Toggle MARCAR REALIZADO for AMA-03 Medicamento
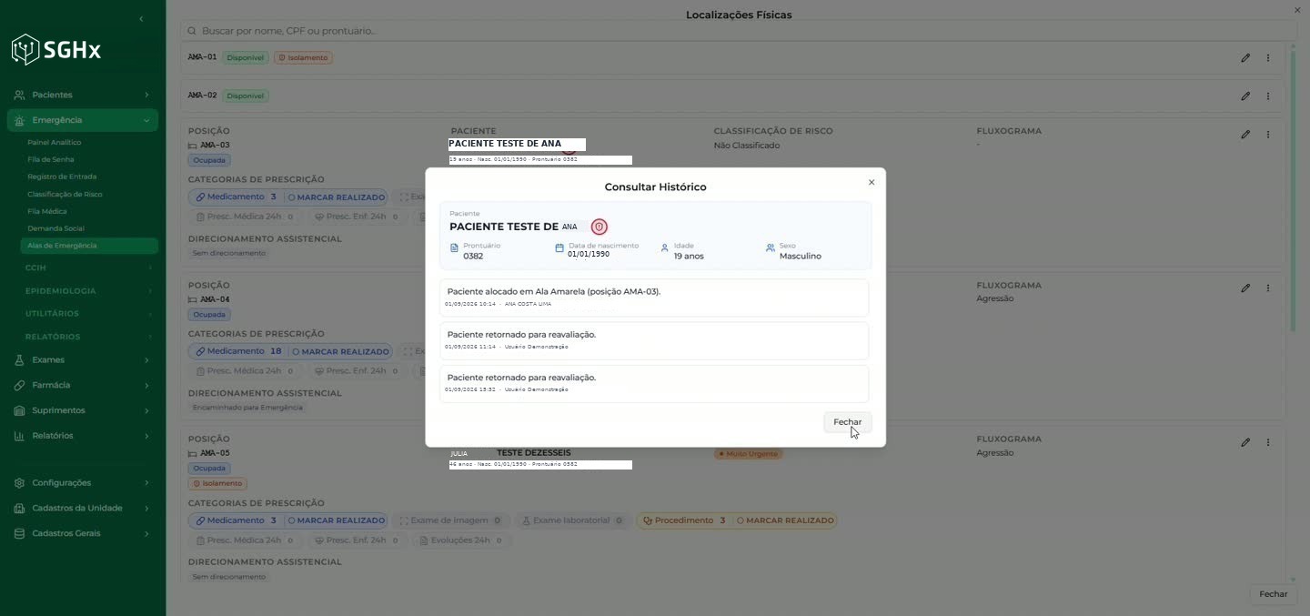Image resolution: width=1310 pixels, height=616 pixels. coord(337,197)
